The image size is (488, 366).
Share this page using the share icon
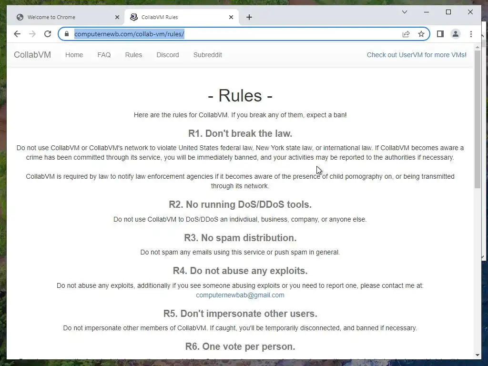click(406, 34)
